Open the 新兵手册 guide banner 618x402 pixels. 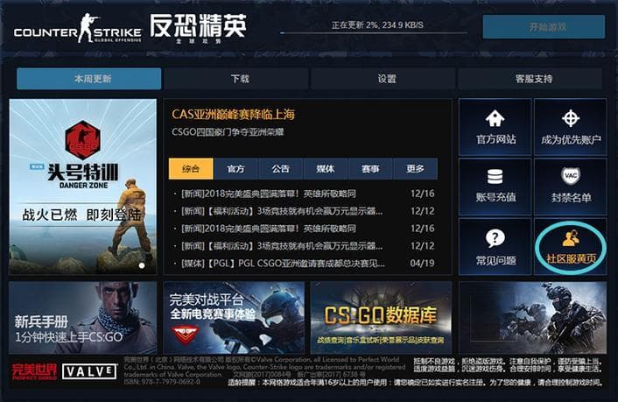coord(83,318)
